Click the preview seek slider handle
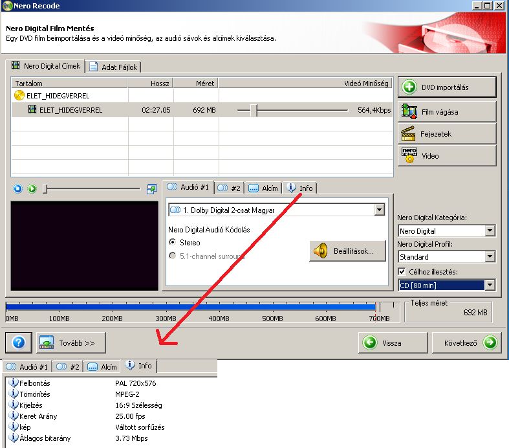509x448 pixels. click(45, 189)
